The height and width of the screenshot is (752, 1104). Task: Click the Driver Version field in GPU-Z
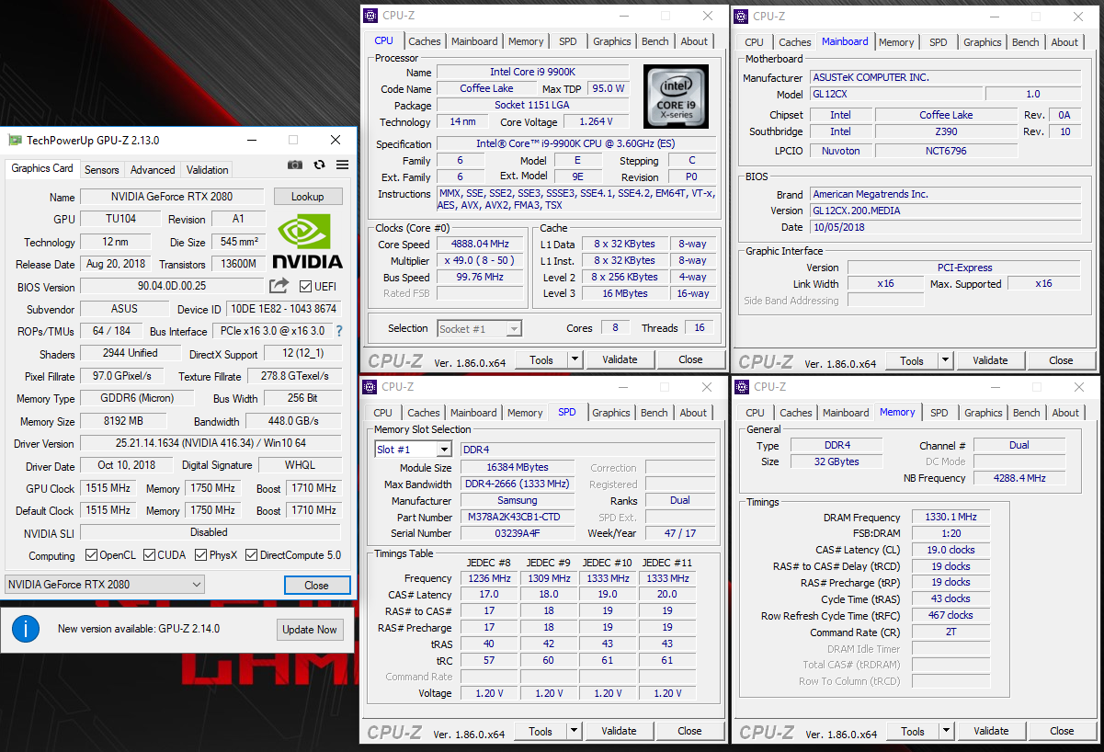(210, 444)
